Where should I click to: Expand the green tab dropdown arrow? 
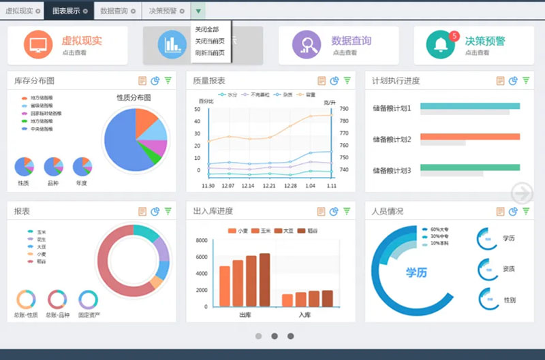pyautogui.click(x=198, y=11)
